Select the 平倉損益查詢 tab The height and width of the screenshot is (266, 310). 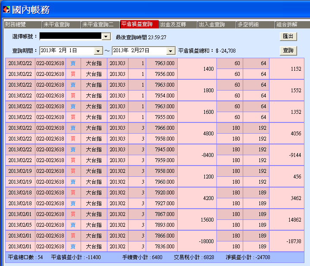(139, 24)
